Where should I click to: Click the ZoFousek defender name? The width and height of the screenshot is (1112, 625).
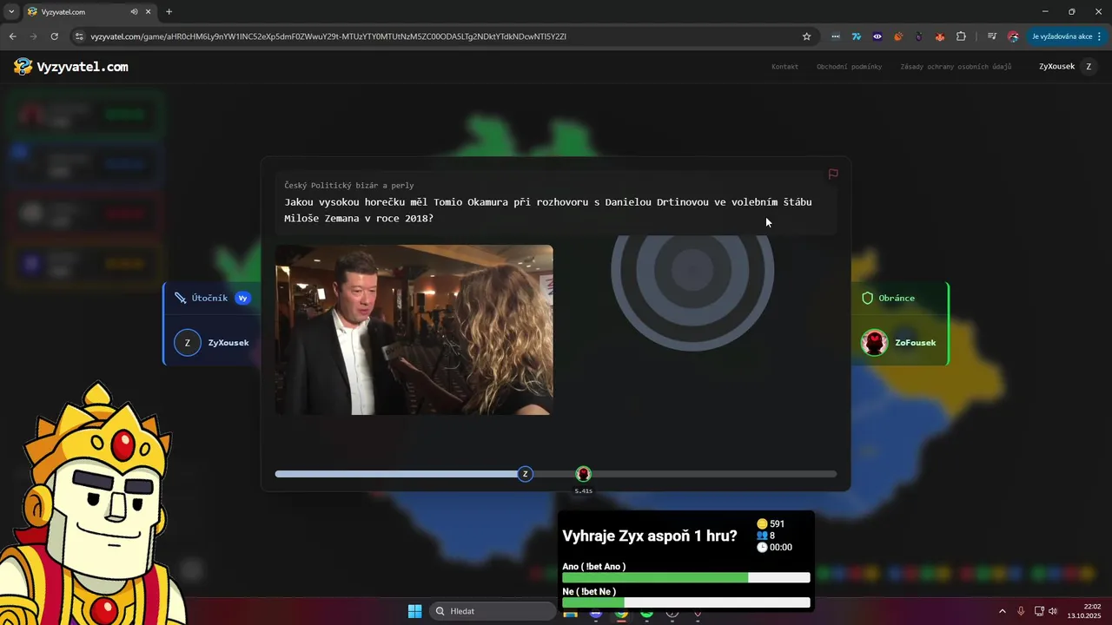coord(916,343)
